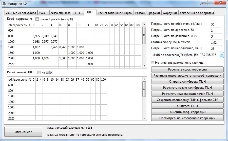Click correction table scrollbar up arrow
This screenshot has height=141, width=228.
coord(144,25)
